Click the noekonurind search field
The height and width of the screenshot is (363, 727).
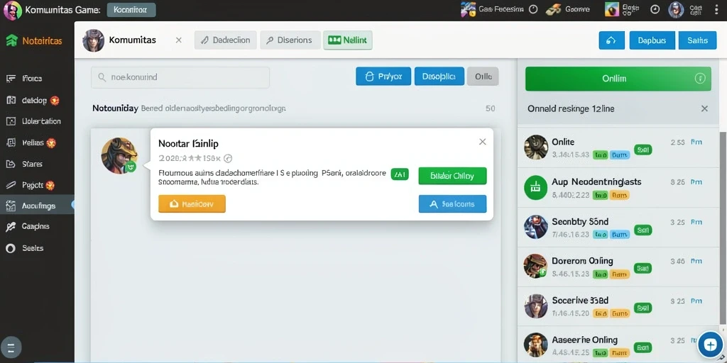pyautogui.click(x=180, y=77)
